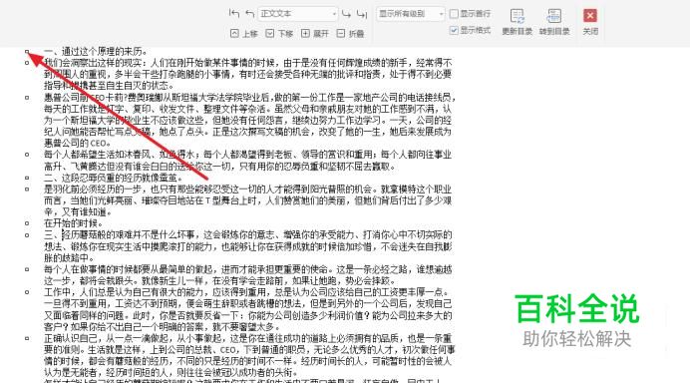690x383 pixels.
Task: Select bullet of paragraph starting 正确认识自己
Action: [27, 338]
